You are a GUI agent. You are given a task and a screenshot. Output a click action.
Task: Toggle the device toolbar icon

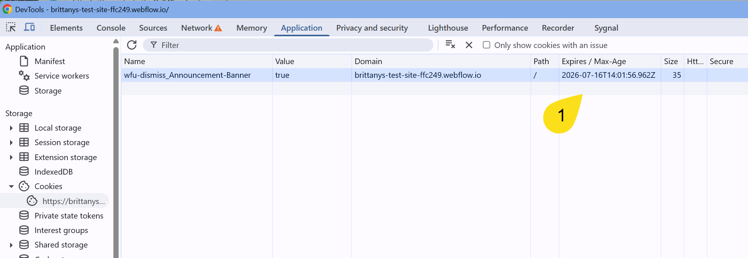tap(29, 27)
